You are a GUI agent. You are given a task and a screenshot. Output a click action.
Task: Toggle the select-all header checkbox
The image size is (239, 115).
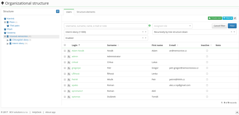tap(65, 45)
